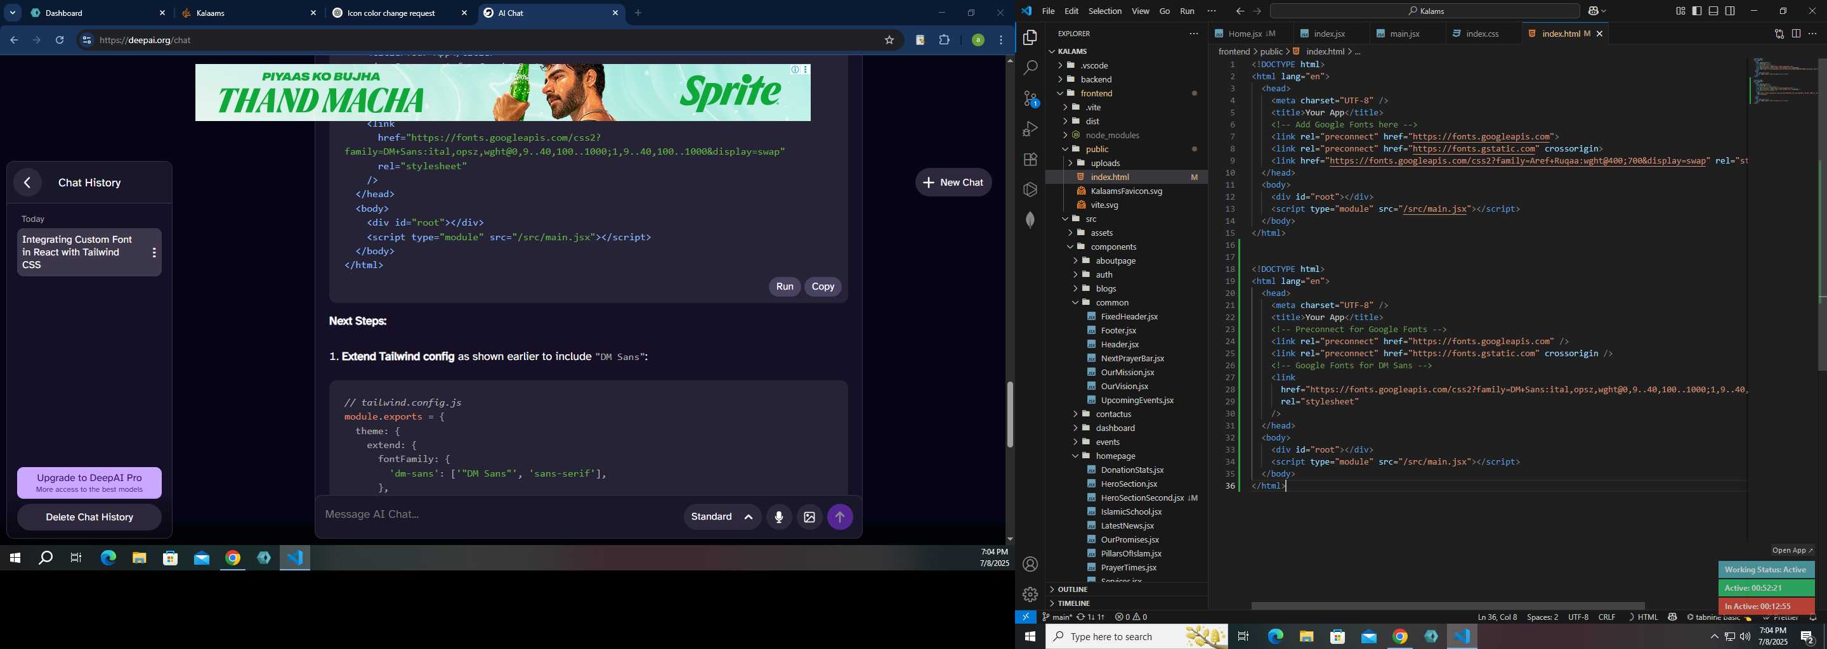Screen dimensions: 1827x649
Task: Open Selection menu in VS Code
Action: 1105,11
